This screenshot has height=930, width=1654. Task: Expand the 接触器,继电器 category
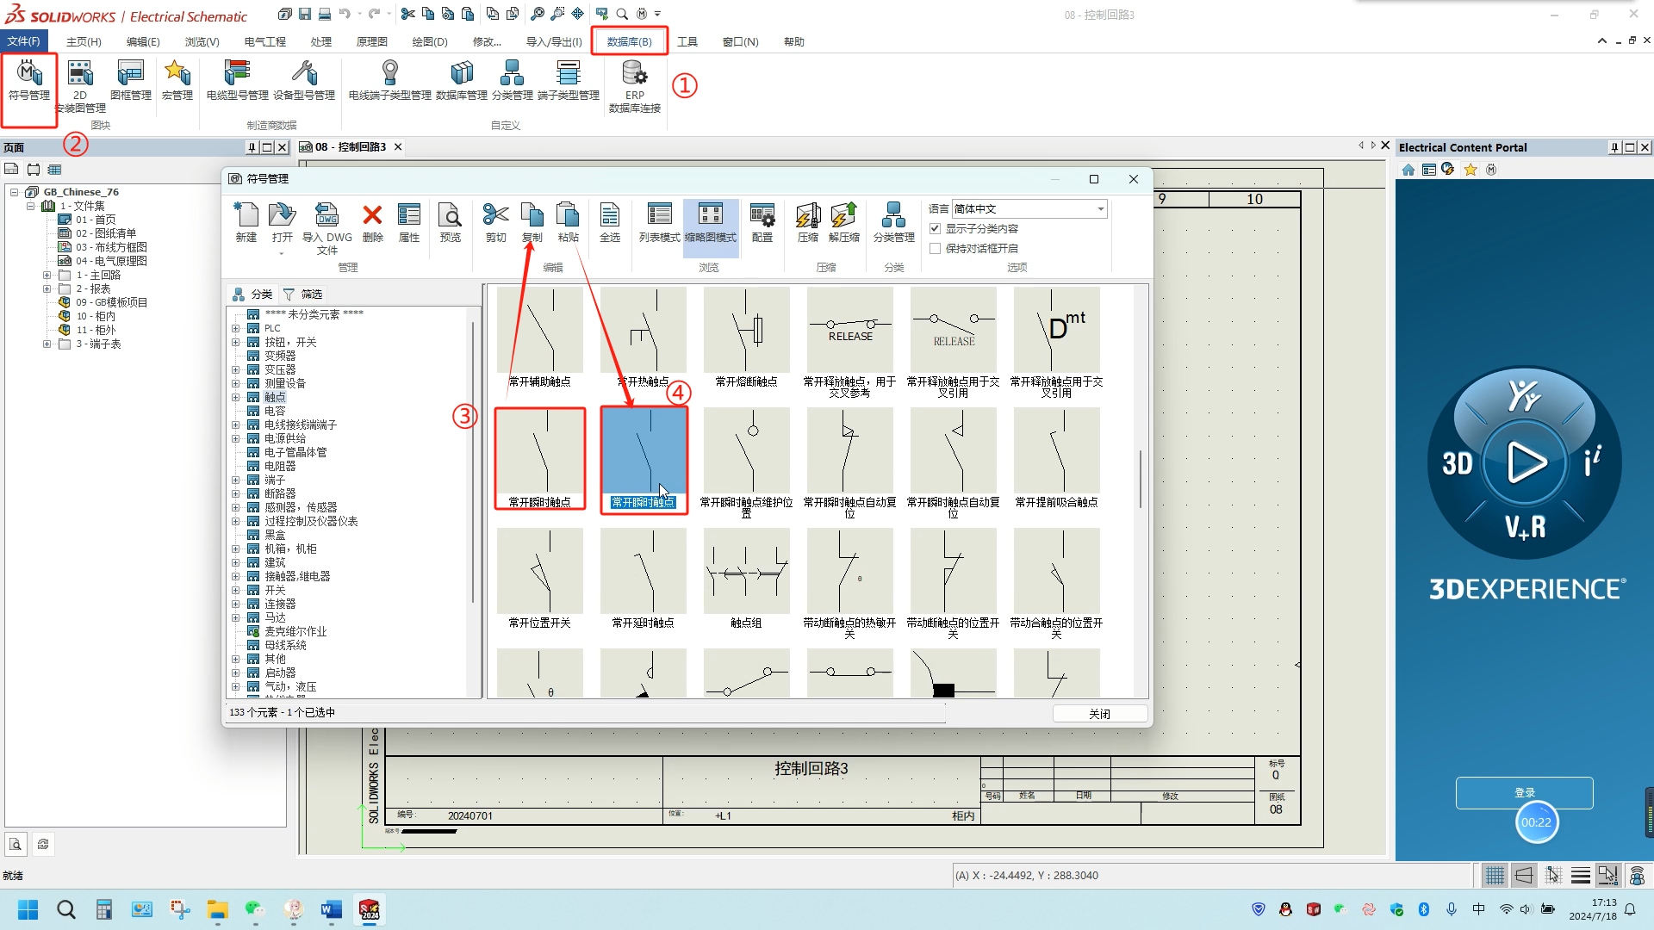(x=235, y=576)
